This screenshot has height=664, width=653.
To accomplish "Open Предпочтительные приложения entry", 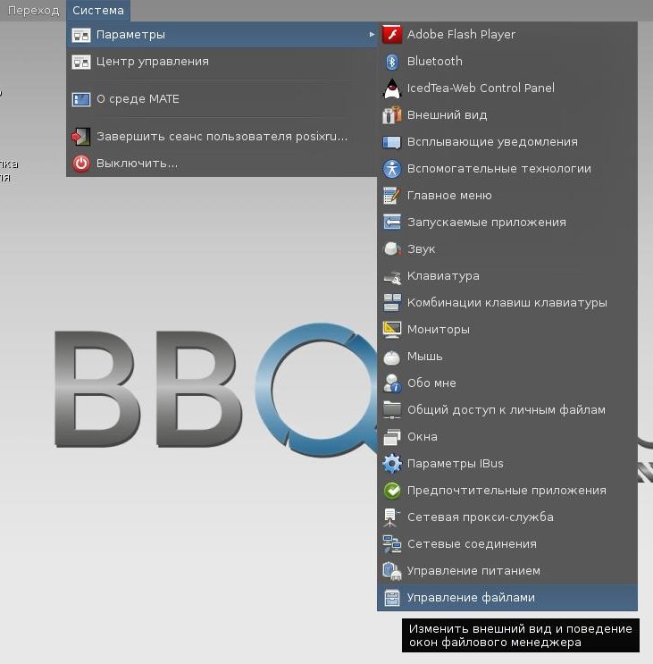I will point(507,491).
